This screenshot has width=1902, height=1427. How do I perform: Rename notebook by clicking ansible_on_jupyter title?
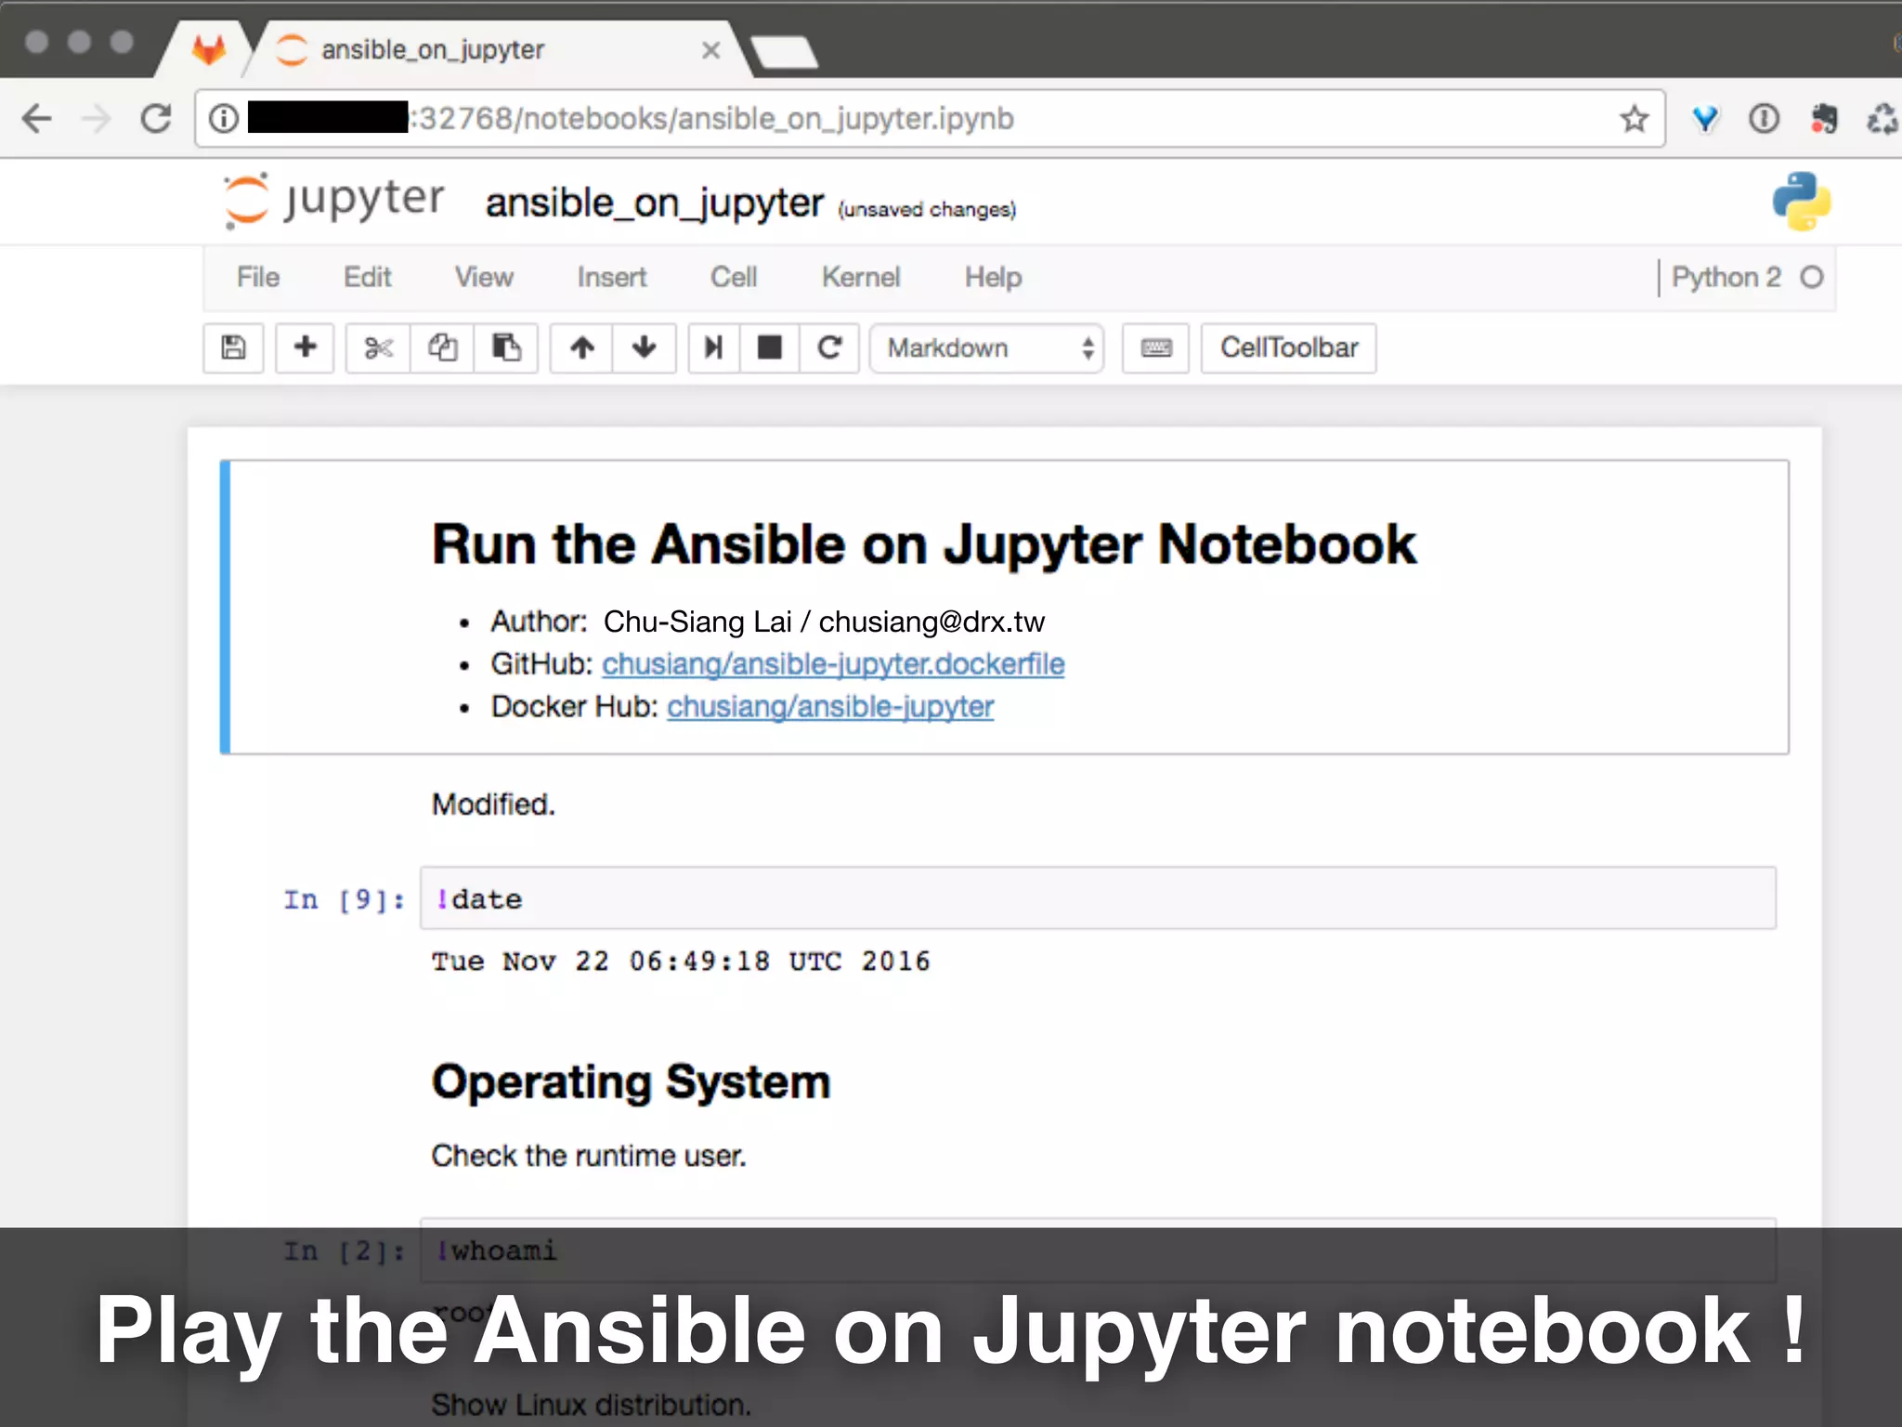pyautogui.click(x=654, y=203)
